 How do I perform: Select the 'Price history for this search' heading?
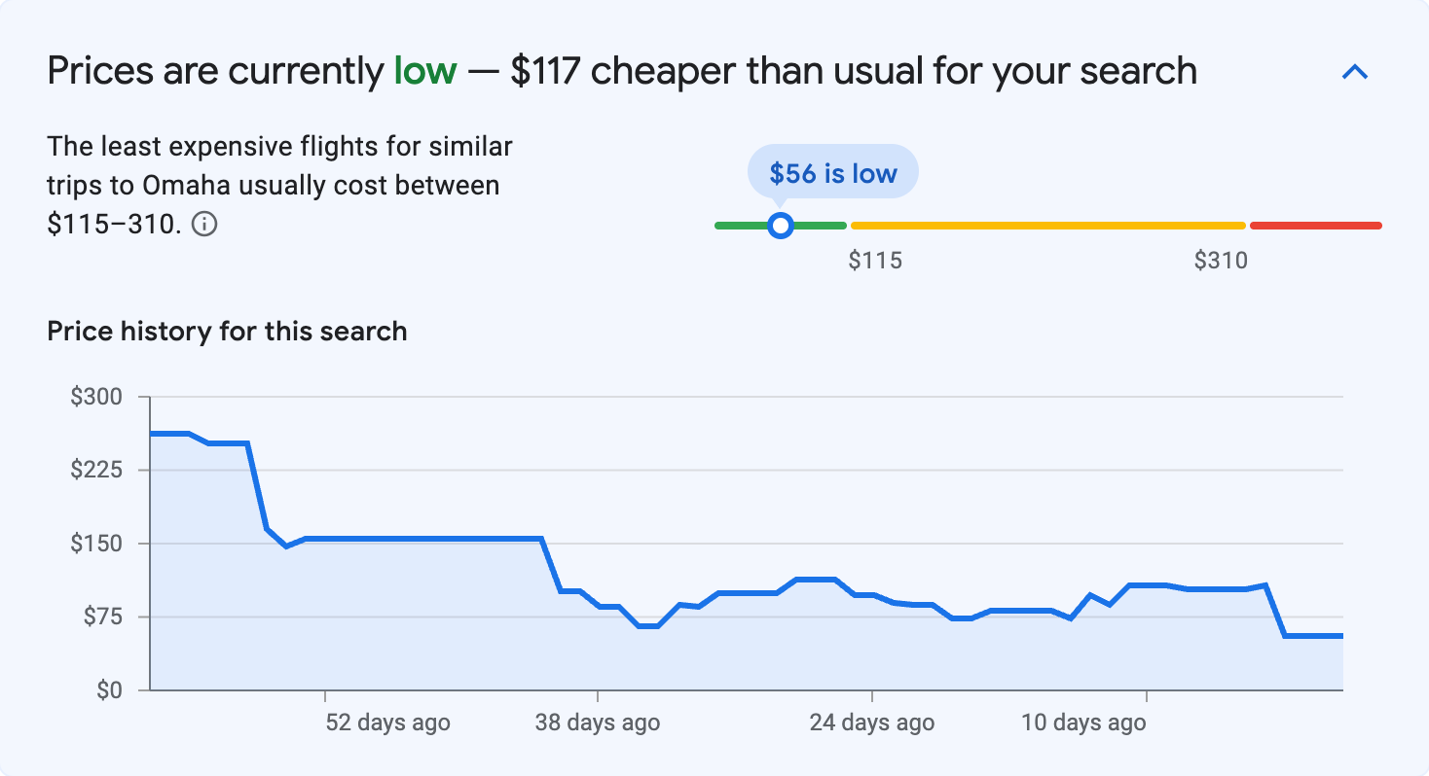click(x=226, y=331)
